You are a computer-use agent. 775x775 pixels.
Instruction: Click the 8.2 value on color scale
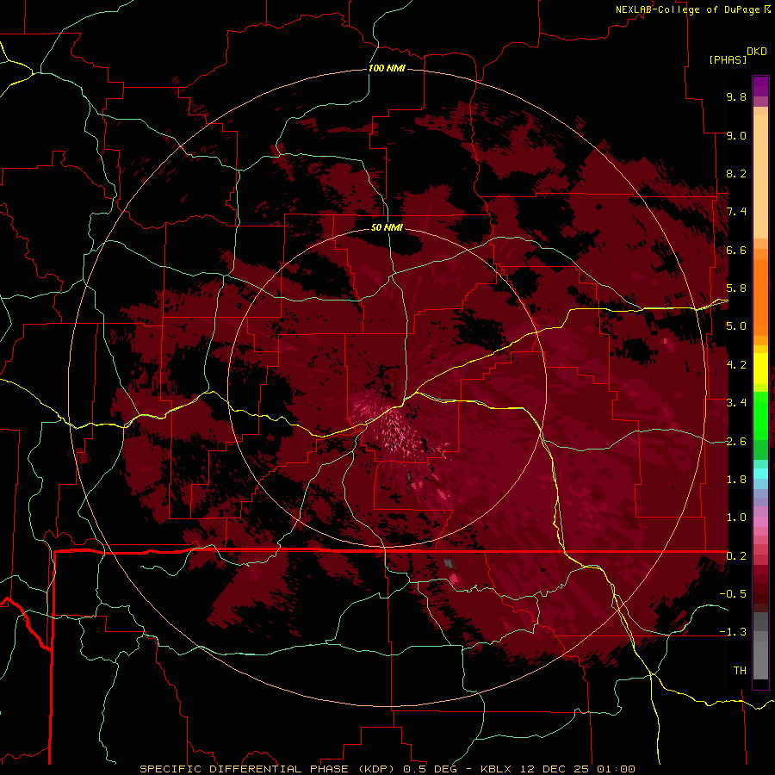[736, 173]
